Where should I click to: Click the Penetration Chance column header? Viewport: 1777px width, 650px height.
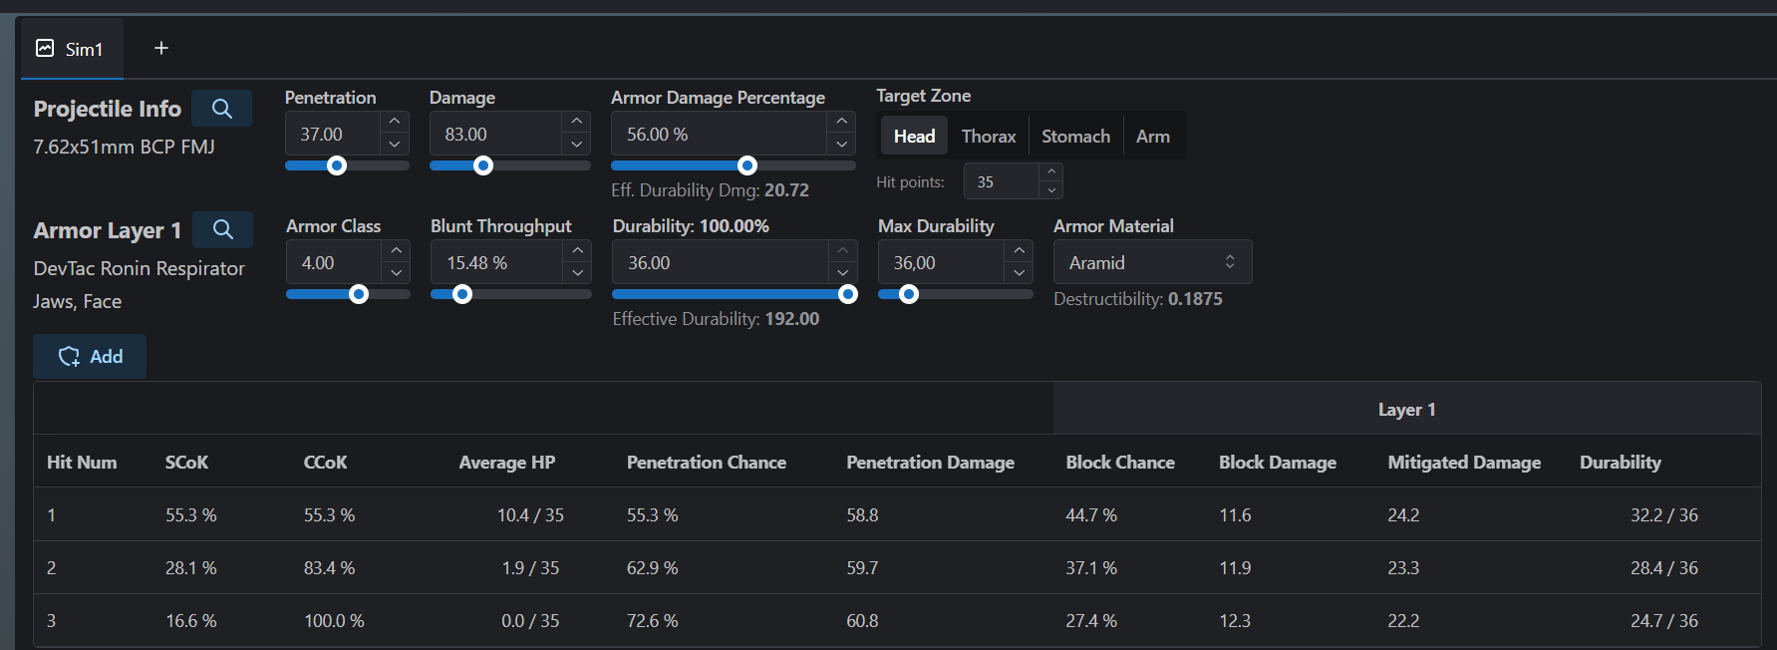click(x=706, y=463)
